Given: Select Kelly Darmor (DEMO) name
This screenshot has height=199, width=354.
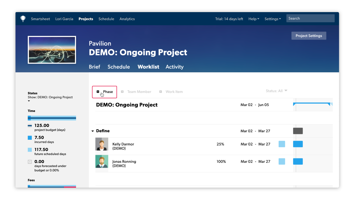Looking at the screenshot, I should click(x=123, y=146).
